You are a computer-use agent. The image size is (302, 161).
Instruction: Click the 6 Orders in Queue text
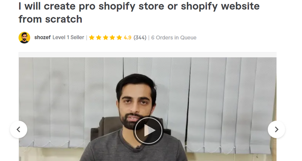(x=174, y=37)
